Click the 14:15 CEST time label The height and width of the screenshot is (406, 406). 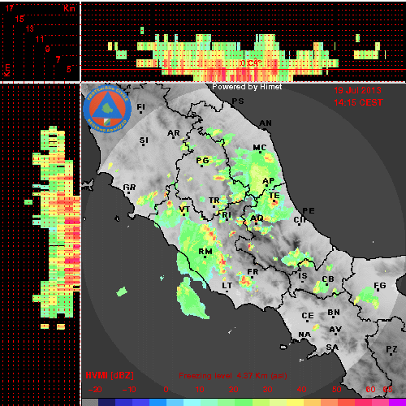tap(358, 102)
